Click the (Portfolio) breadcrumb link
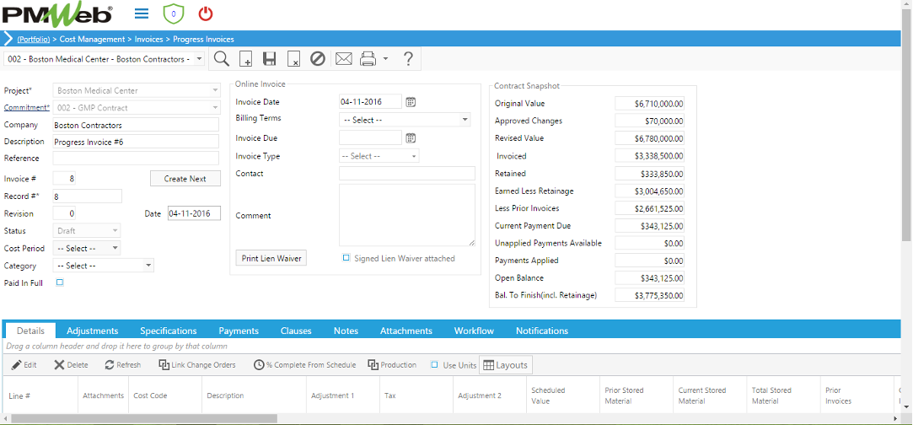The width and height of the screenshot is (913, 425). 33,40
